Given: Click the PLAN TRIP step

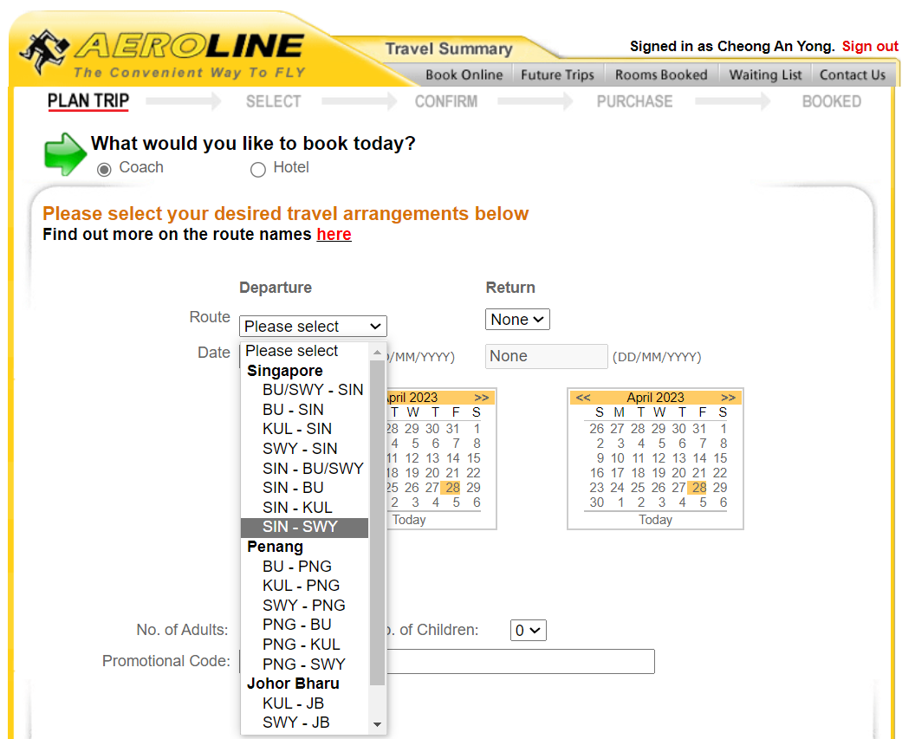Looking at the screenshot, I should pos(88,101).
